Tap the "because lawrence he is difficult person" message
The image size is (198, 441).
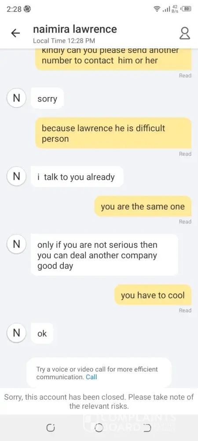pyautogui.click(x=114, y=133)
